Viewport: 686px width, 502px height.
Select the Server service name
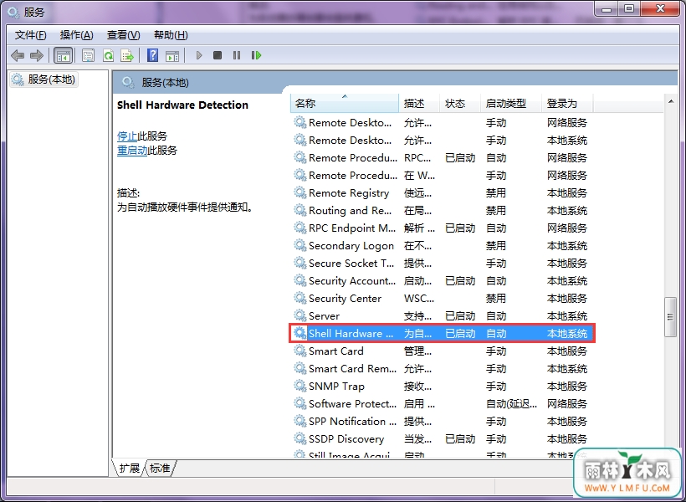325,316
